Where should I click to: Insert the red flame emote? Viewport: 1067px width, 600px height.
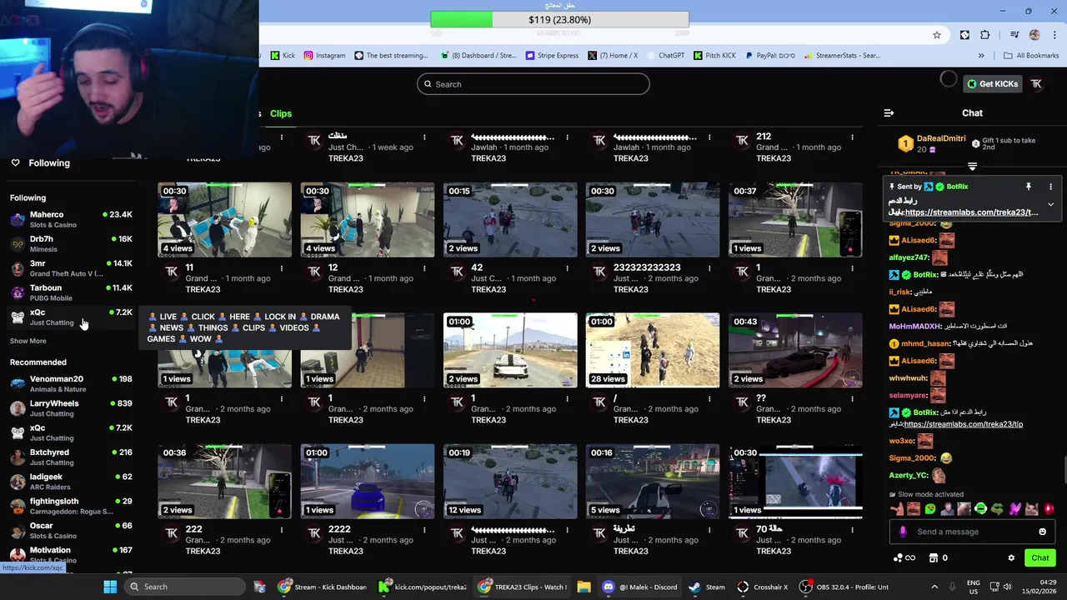click(1049, 508)
